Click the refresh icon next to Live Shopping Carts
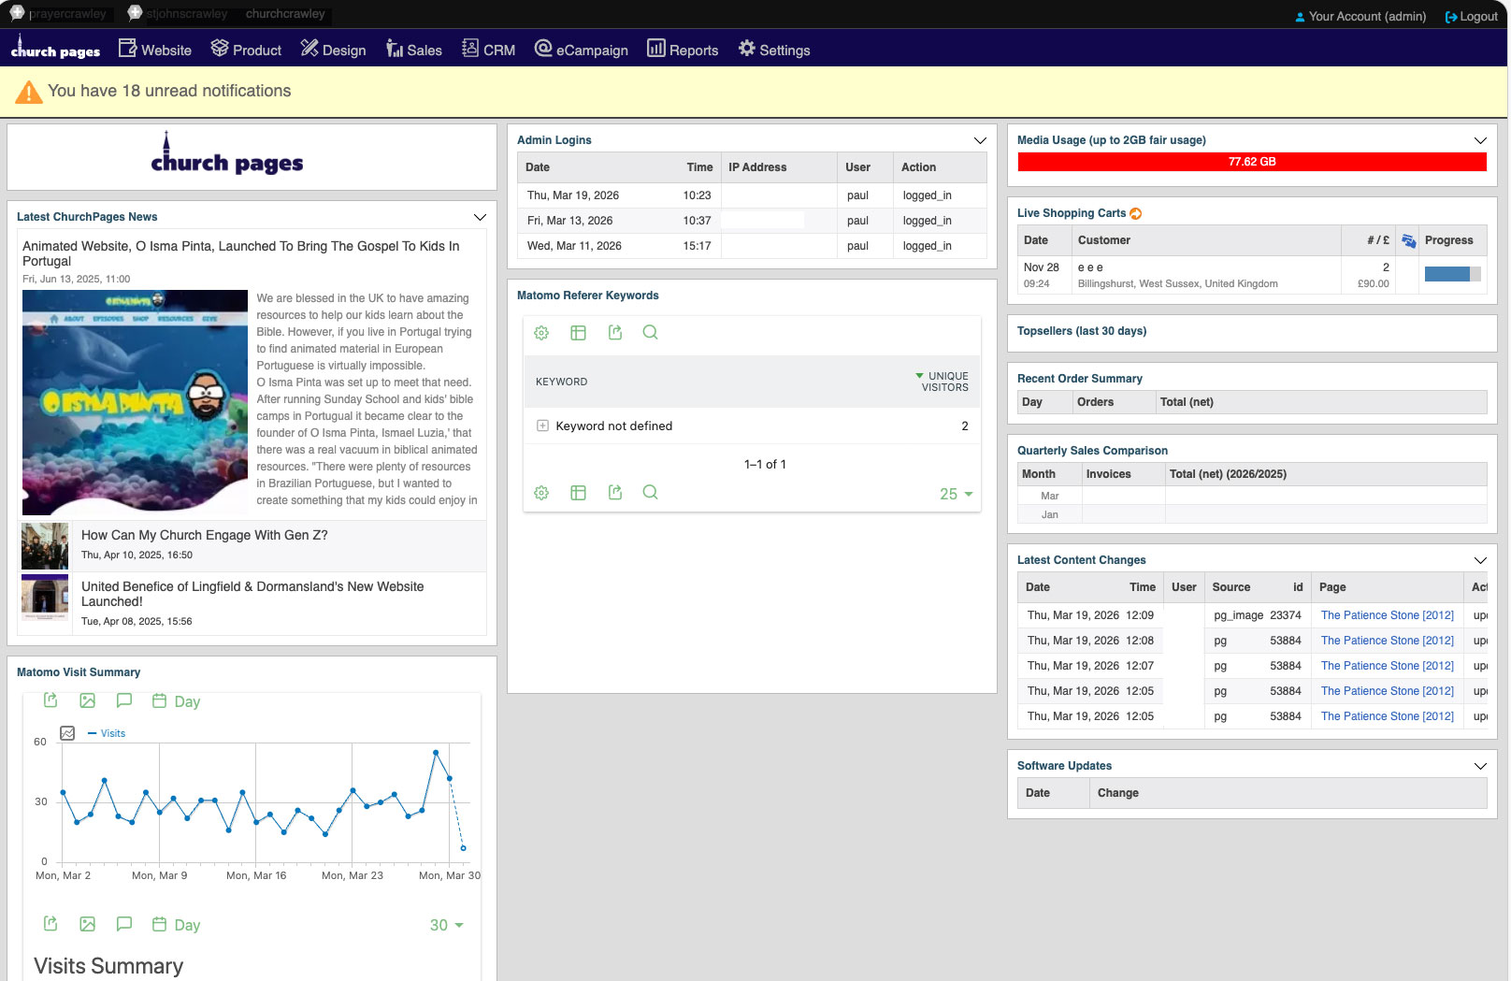Viewport: 1511px width, 981px height. (x=1136, y=213)
